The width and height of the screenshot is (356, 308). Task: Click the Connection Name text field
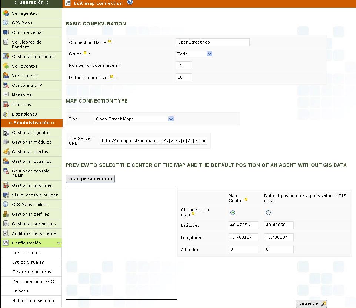pyautogui.click(x=212, y=42)
